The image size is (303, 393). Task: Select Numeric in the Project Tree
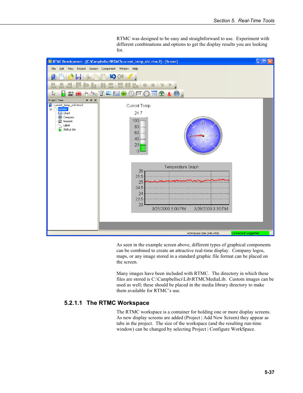68,121
